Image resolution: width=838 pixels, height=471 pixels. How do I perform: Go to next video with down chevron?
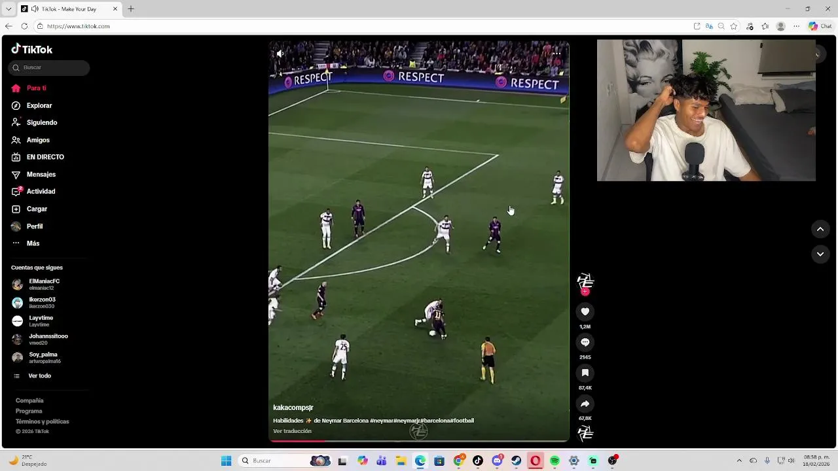coord(820,254)
